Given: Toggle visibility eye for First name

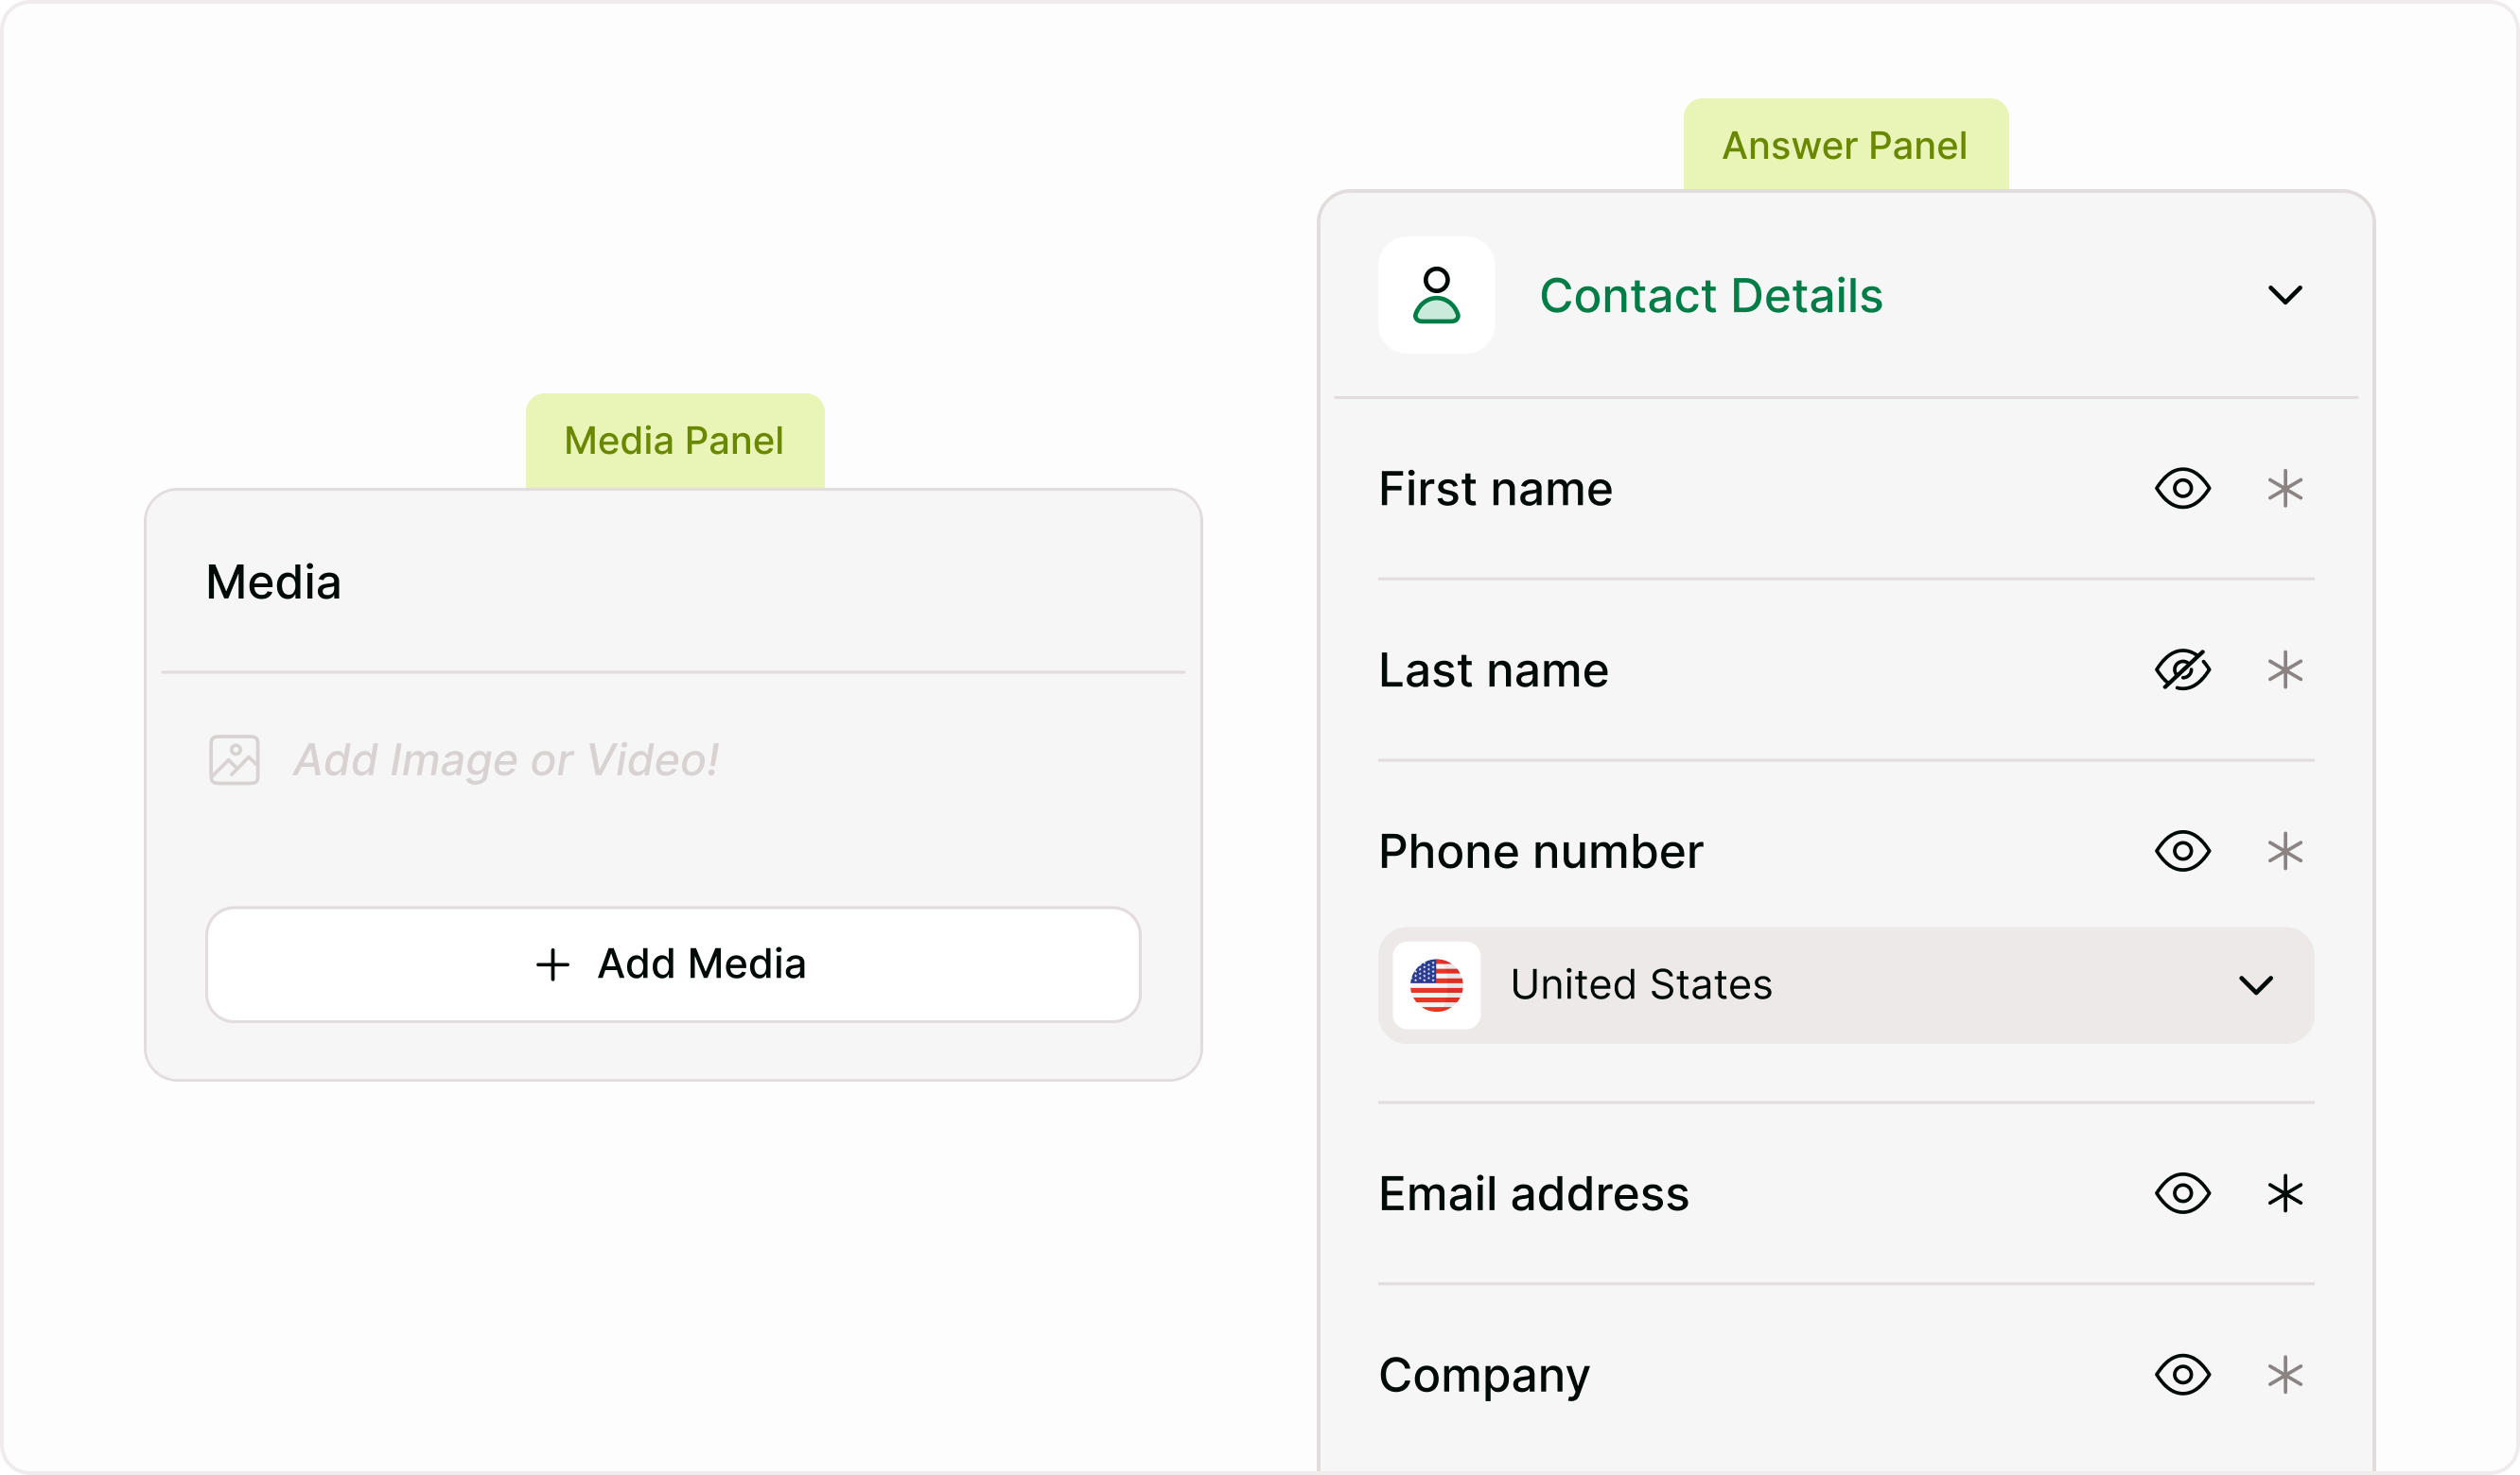Looking at the screenshot, I should [x=2183, y=489].
